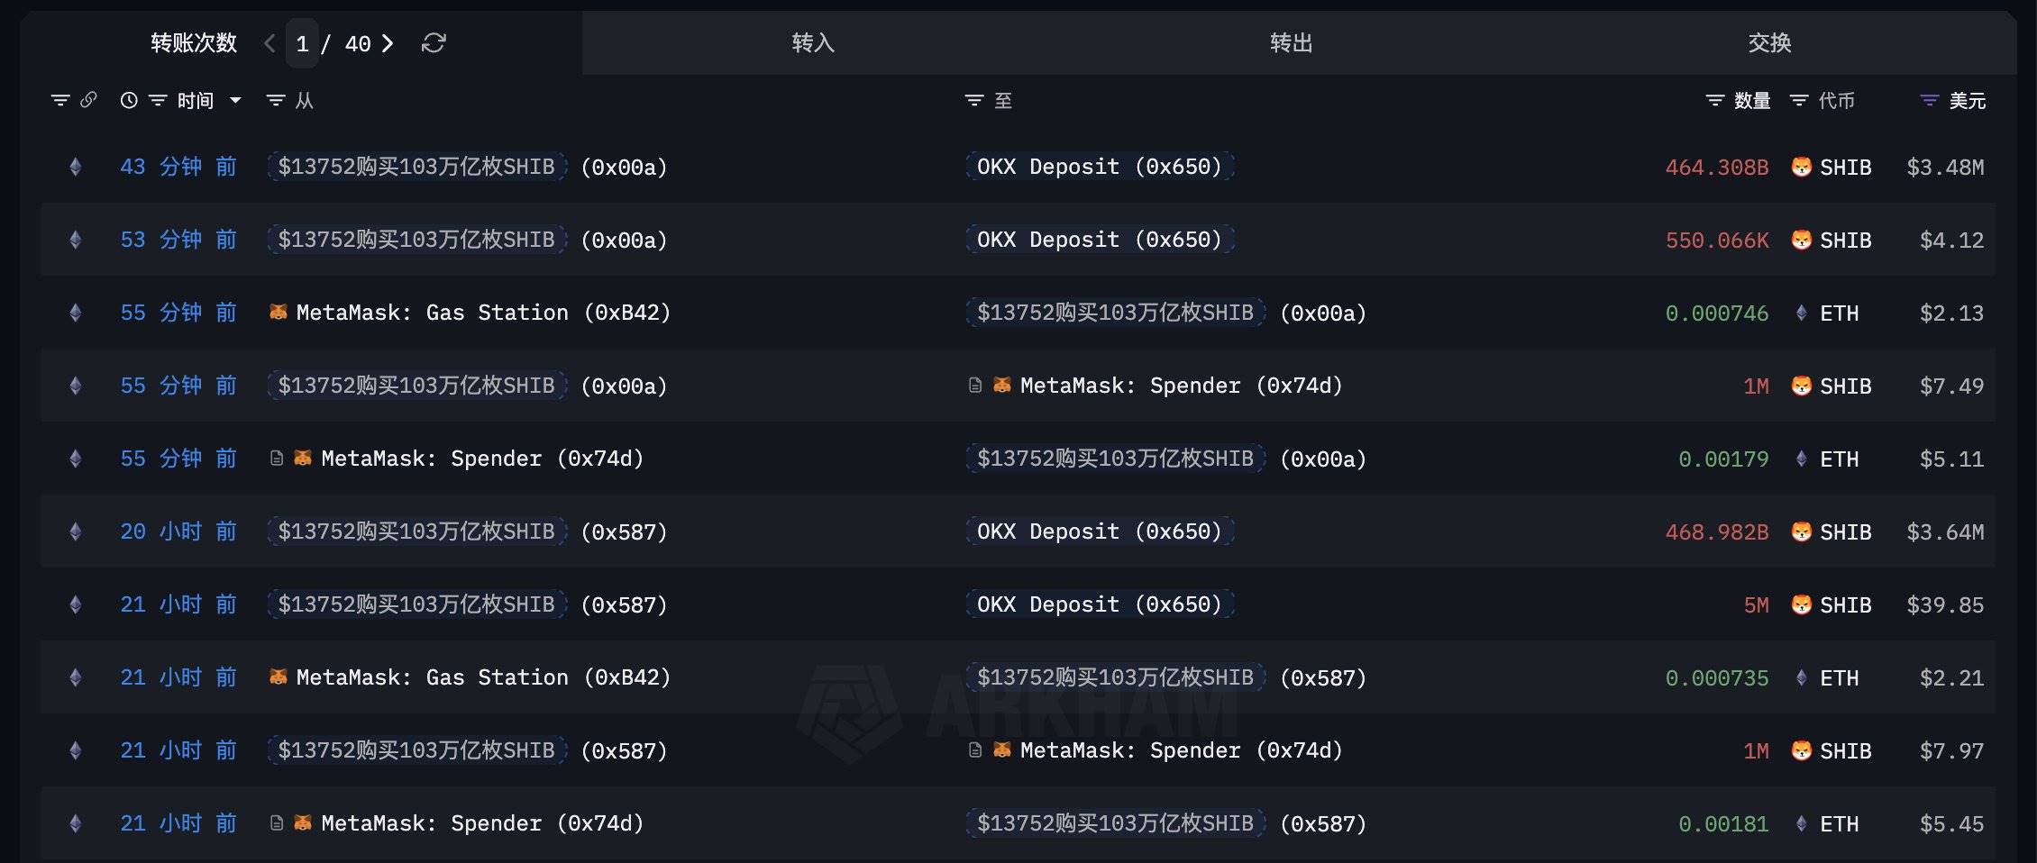Switch to the 转出 tab
Viewport: 2037px width, 863px height.
pos(1291,43)
